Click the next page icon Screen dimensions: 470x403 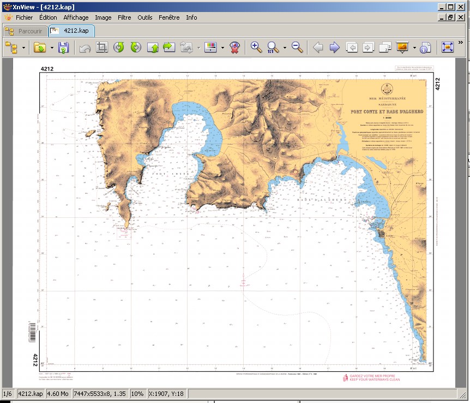[368, 48]
